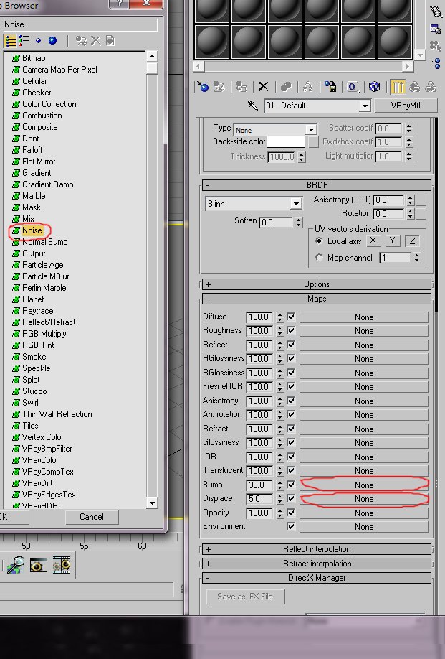The height and width of the screenshot is (659, 445).
Task: Click the film strip icon below the timeline
Action: tap(62, 565)
